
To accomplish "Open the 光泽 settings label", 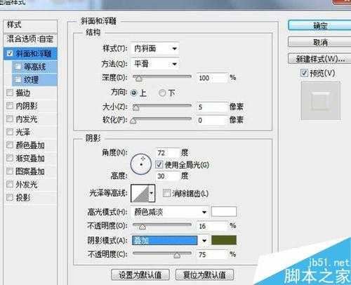I will click(23, 132).
